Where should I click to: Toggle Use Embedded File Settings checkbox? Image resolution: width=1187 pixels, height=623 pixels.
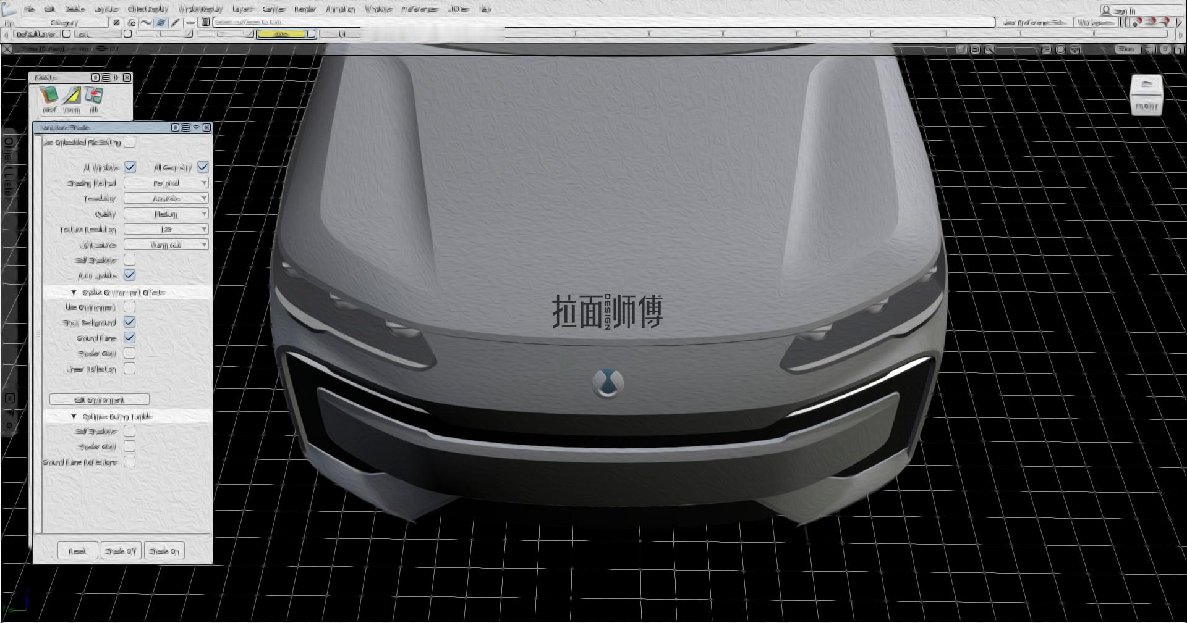(129, 142)
